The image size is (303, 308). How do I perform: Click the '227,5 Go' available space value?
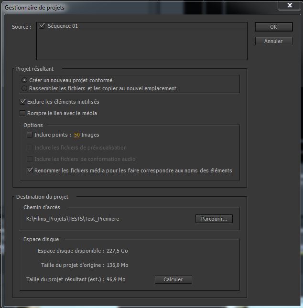tap(117, 251)
